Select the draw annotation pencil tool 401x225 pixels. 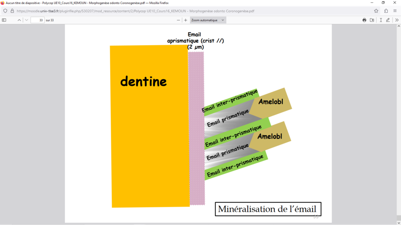click(x=388, y=20)
